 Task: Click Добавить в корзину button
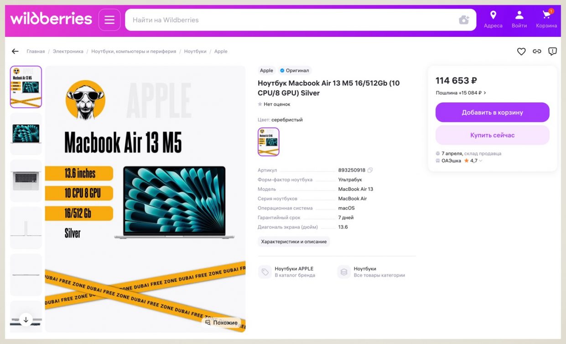[492, 112]
